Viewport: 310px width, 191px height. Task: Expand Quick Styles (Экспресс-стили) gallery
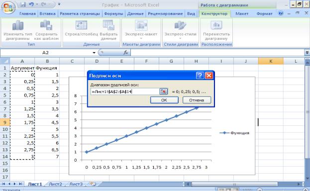tap(181, 29)
